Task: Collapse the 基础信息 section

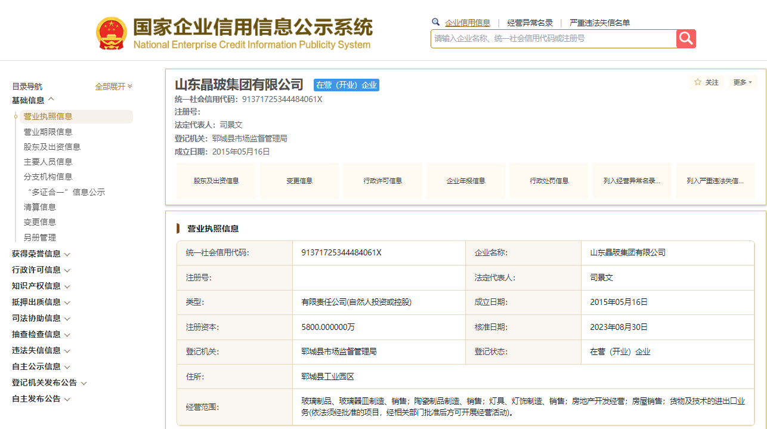Action: [33, 100]
